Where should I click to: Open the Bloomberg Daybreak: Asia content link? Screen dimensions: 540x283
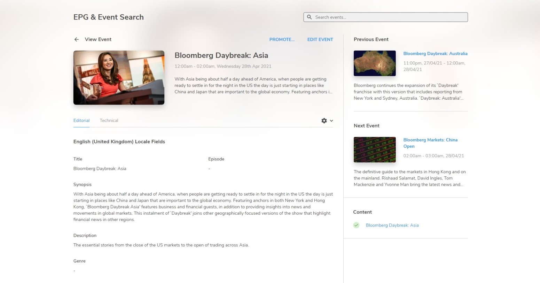[x=392, y=225]
